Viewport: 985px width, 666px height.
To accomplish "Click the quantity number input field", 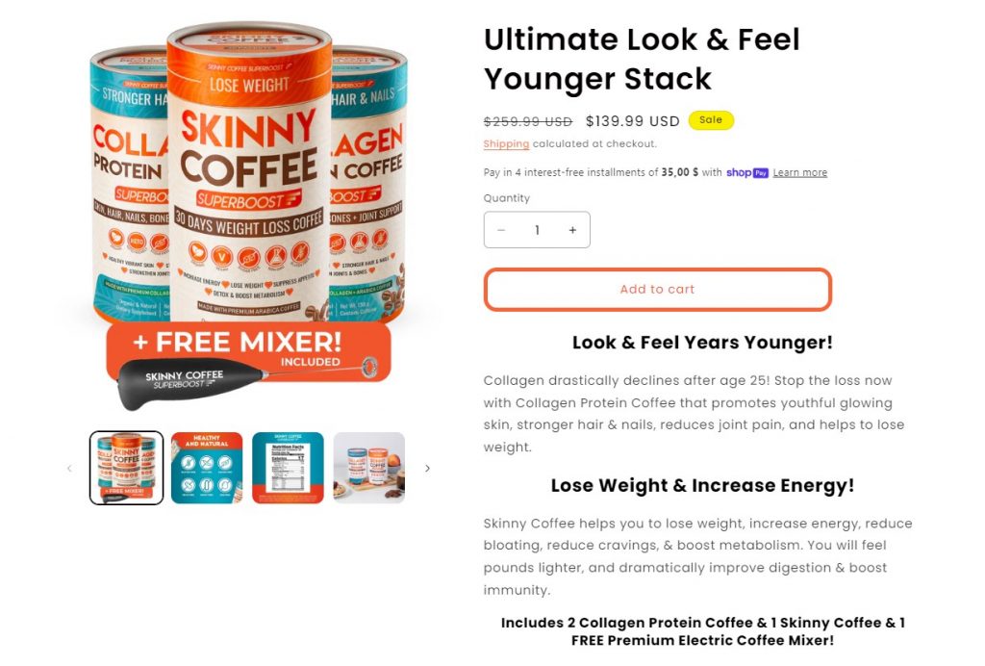I will click(537, 230).
